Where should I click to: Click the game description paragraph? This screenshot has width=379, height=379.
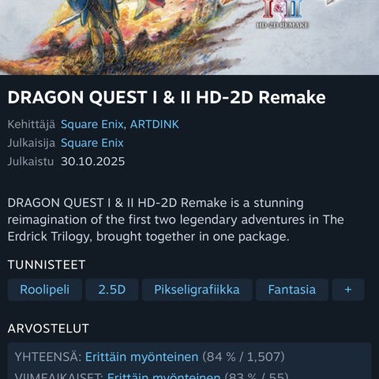(x=175, y=220)
